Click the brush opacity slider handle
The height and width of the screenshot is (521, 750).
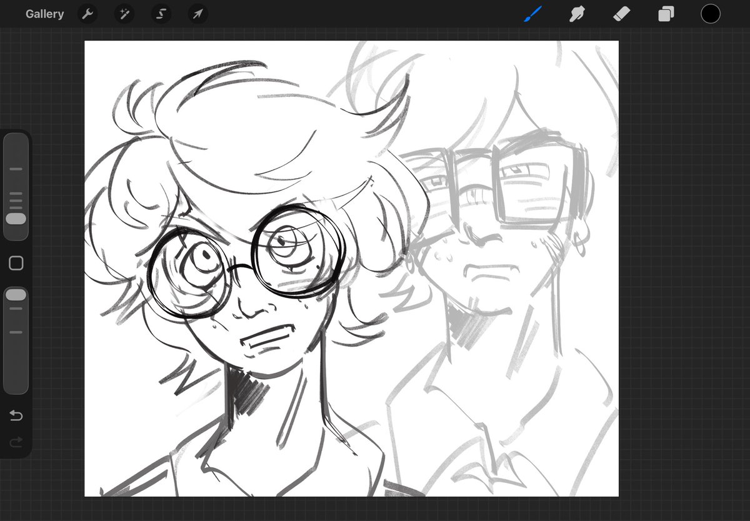tap(16, 294)
